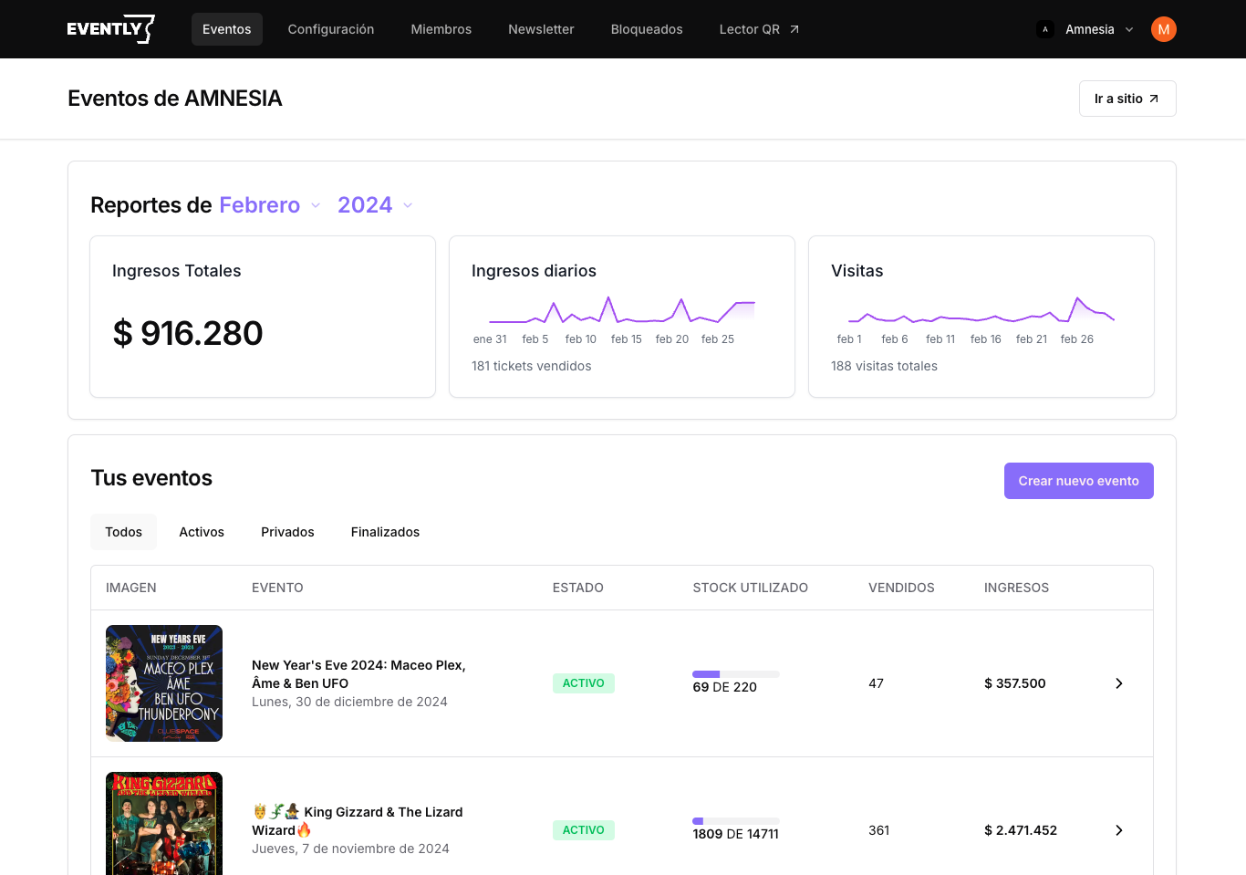Click the Ir a sitio button
This screenshot has height=875, width=1246.
pos(1127,99)
